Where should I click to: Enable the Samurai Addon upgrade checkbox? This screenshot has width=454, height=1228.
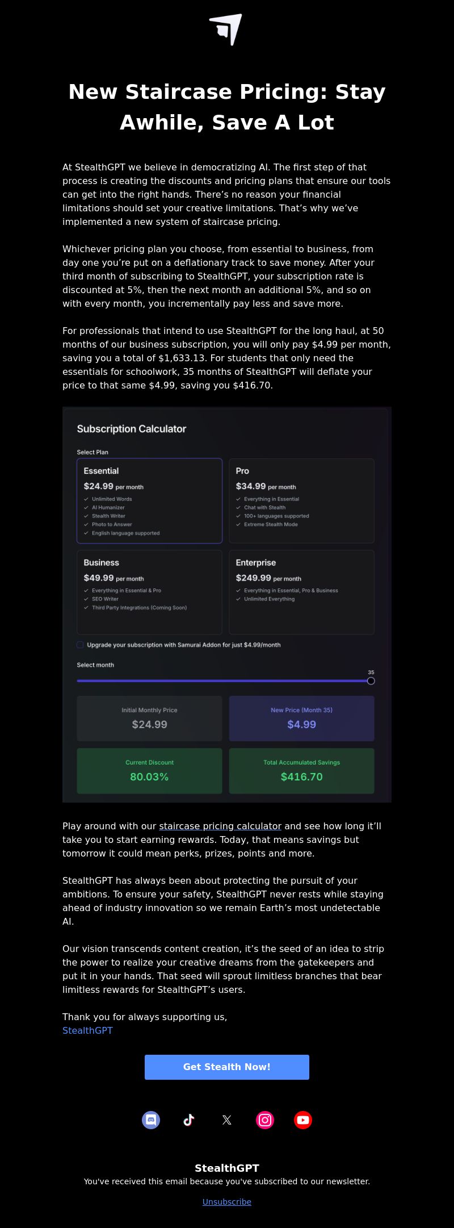(80, 645)
